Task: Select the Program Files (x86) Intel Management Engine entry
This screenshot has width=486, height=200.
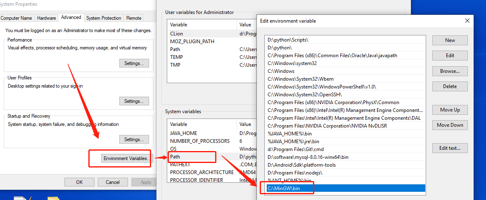Action: click(346, 110)
